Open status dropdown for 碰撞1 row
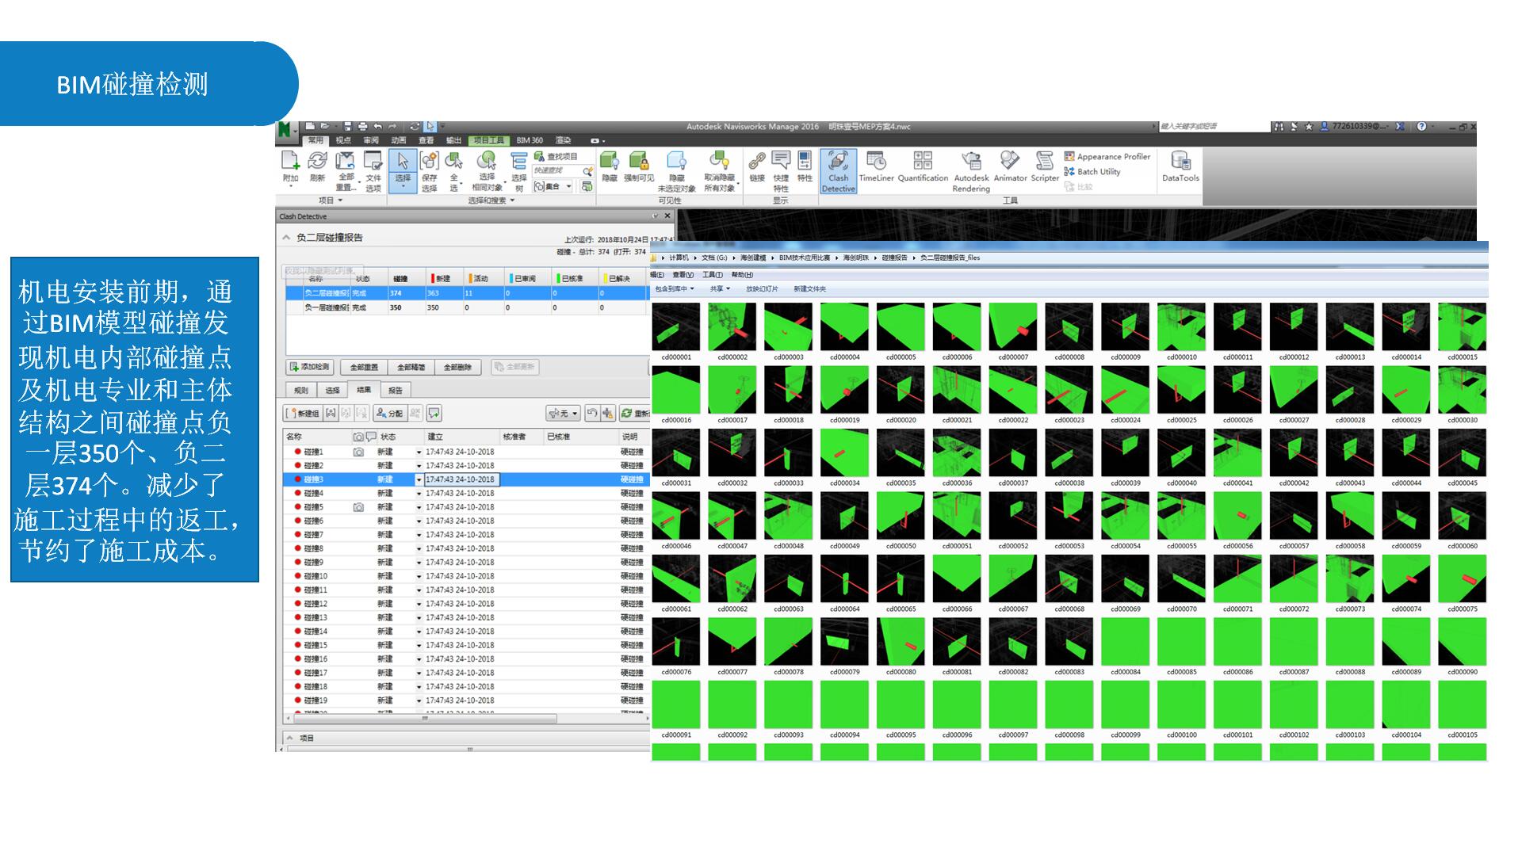This screenshot has height=855, width=1522. click(x=419, y=452)
